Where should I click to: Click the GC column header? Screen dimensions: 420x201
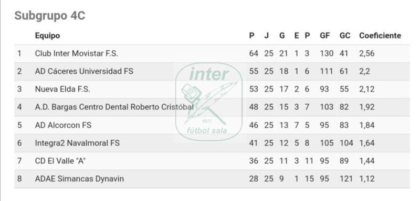click(x=345, y=36)
